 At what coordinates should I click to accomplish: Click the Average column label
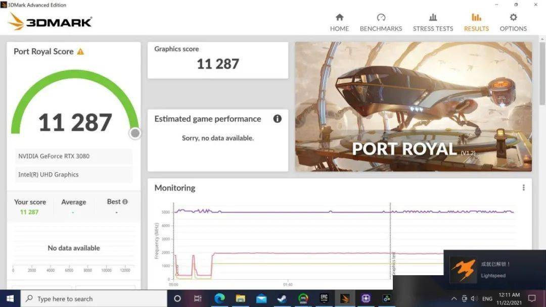73,202
